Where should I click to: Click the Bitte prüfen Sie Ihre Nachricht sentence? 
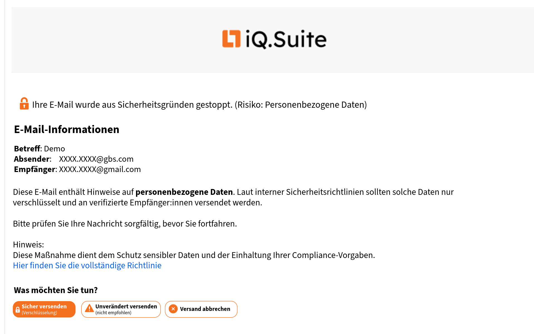pos(125,224)
